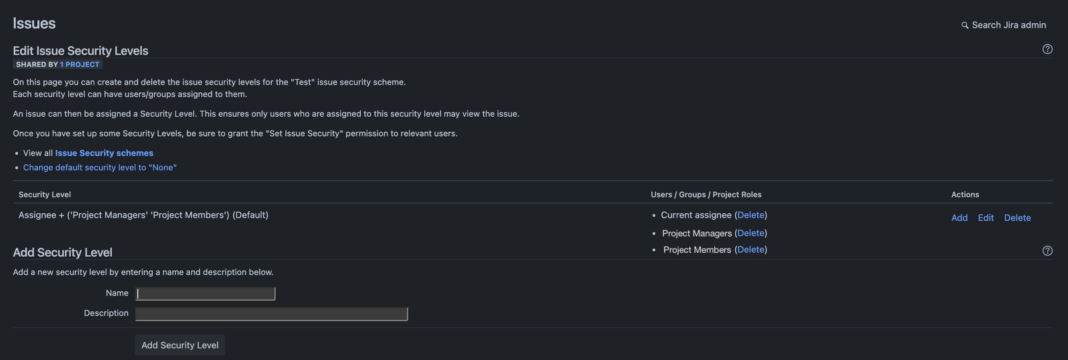Click the 1 PROJECT shared-by link
Screen dimensions: 1068x360
(x=79, y=64)
